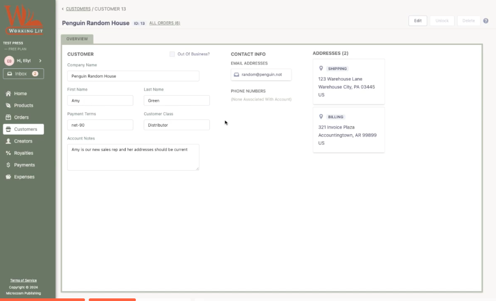Click the Expenses icon in sidebar

(x=8, y=177)
